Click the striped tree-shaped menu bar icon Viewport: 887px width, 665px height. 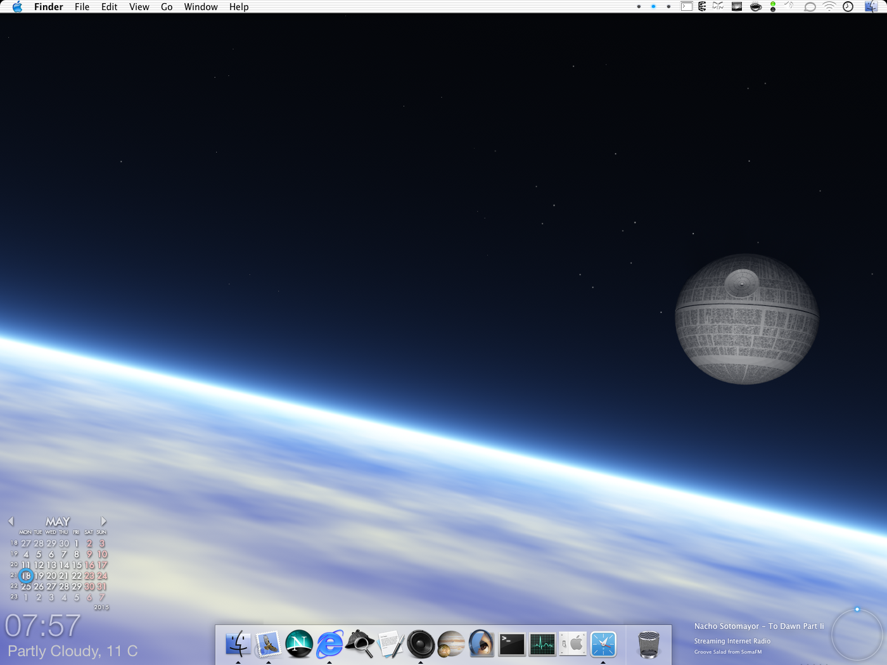coord(702,7)
